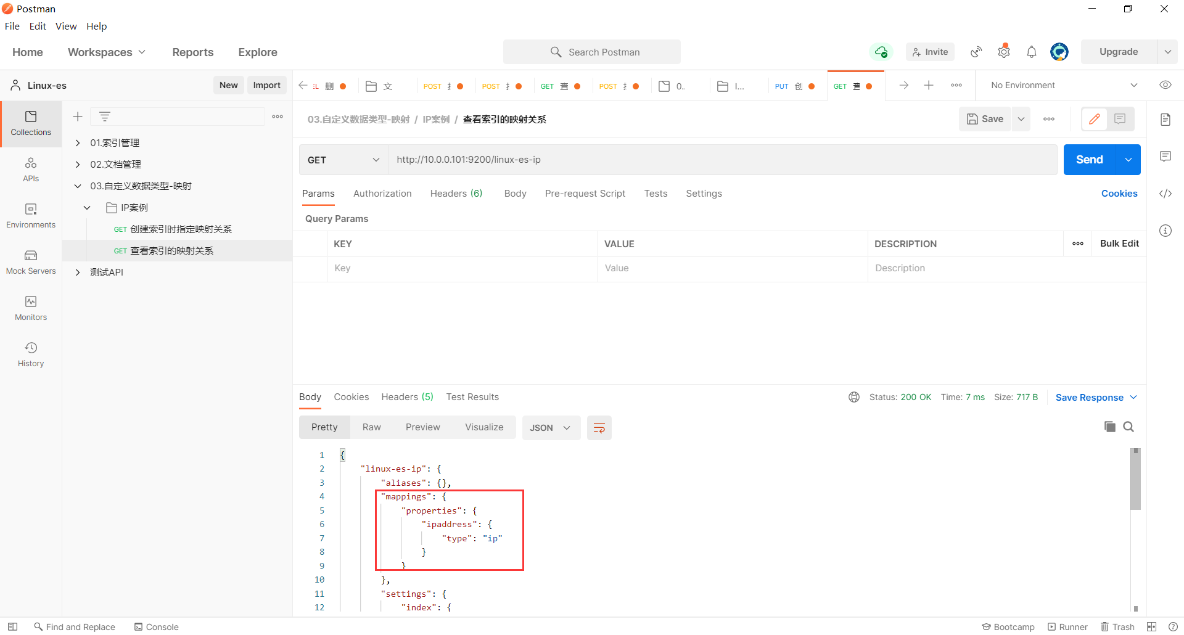Click Bulk Edit for query params
Image resolution: width=1184 pixels, height=635 pixels.
pyautogui.click(x=1119, y=244)
